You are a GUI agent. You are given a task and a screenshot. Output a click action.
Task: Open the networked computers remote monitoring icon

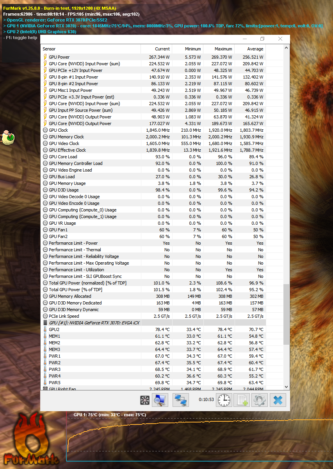(181, 400)
